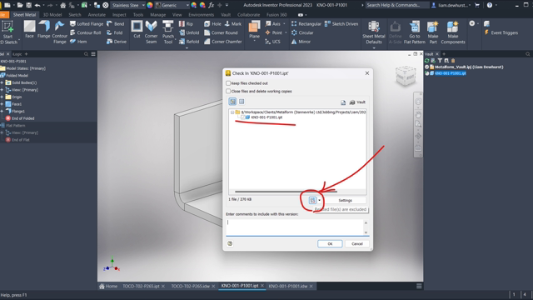Click the Home icon in quick access toolbar
Screen dimensions: 533x300
tap(62, 5)
